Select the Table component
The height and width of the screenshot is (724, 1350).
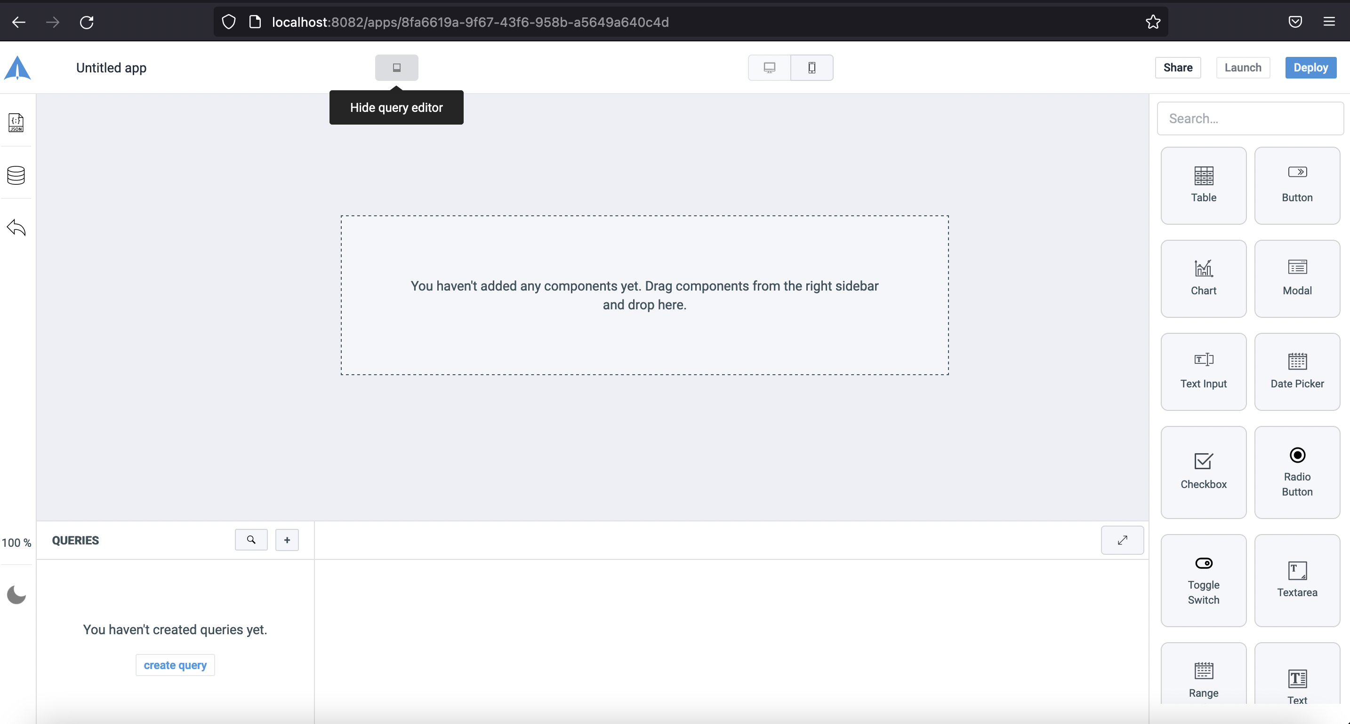point(1203,185)
